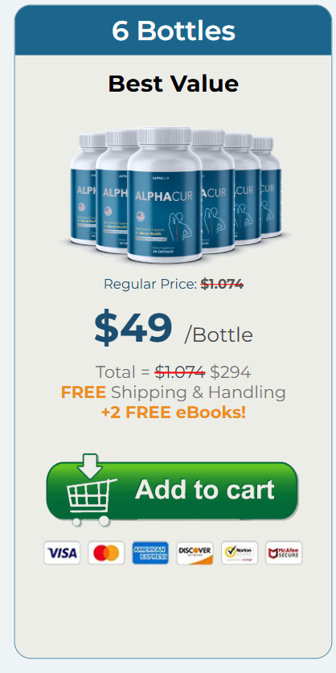Image resolution: width=336 pixels, height=673 pixels.
Task: Click the $294 total price text
Action: [x=231, y=372]
